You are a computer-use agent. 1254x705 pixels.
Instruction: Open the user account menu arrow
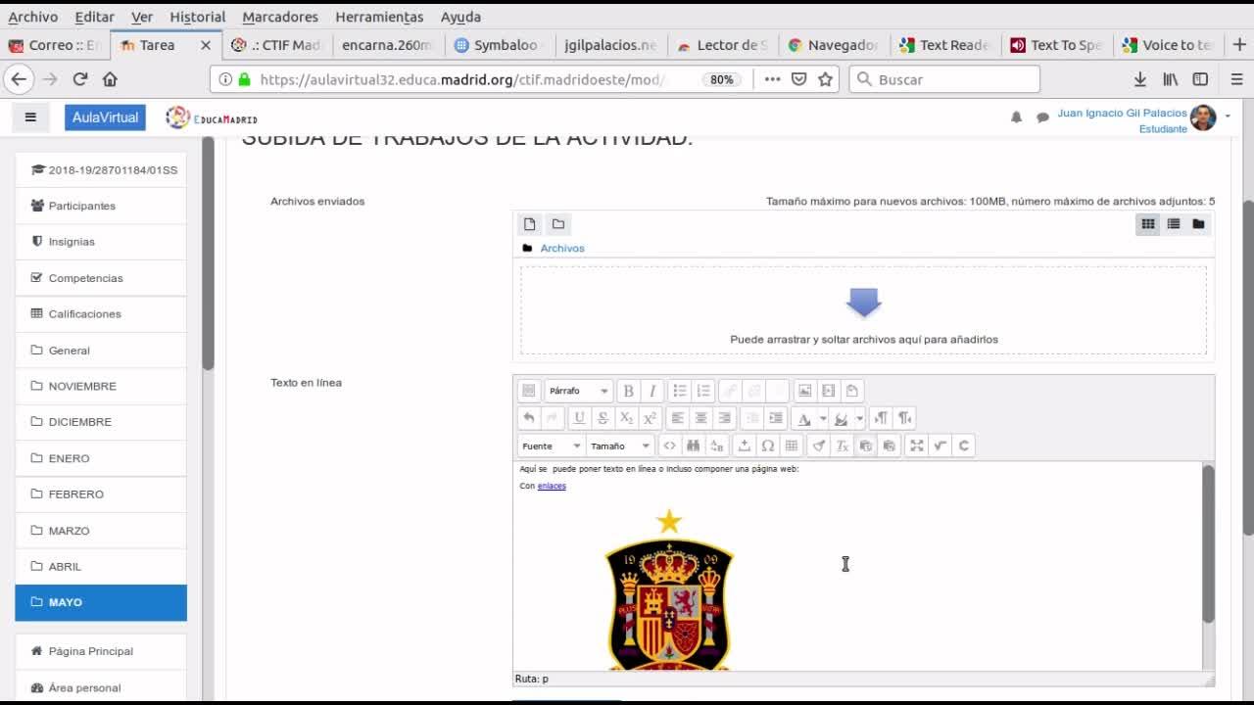pos(1228,117)
